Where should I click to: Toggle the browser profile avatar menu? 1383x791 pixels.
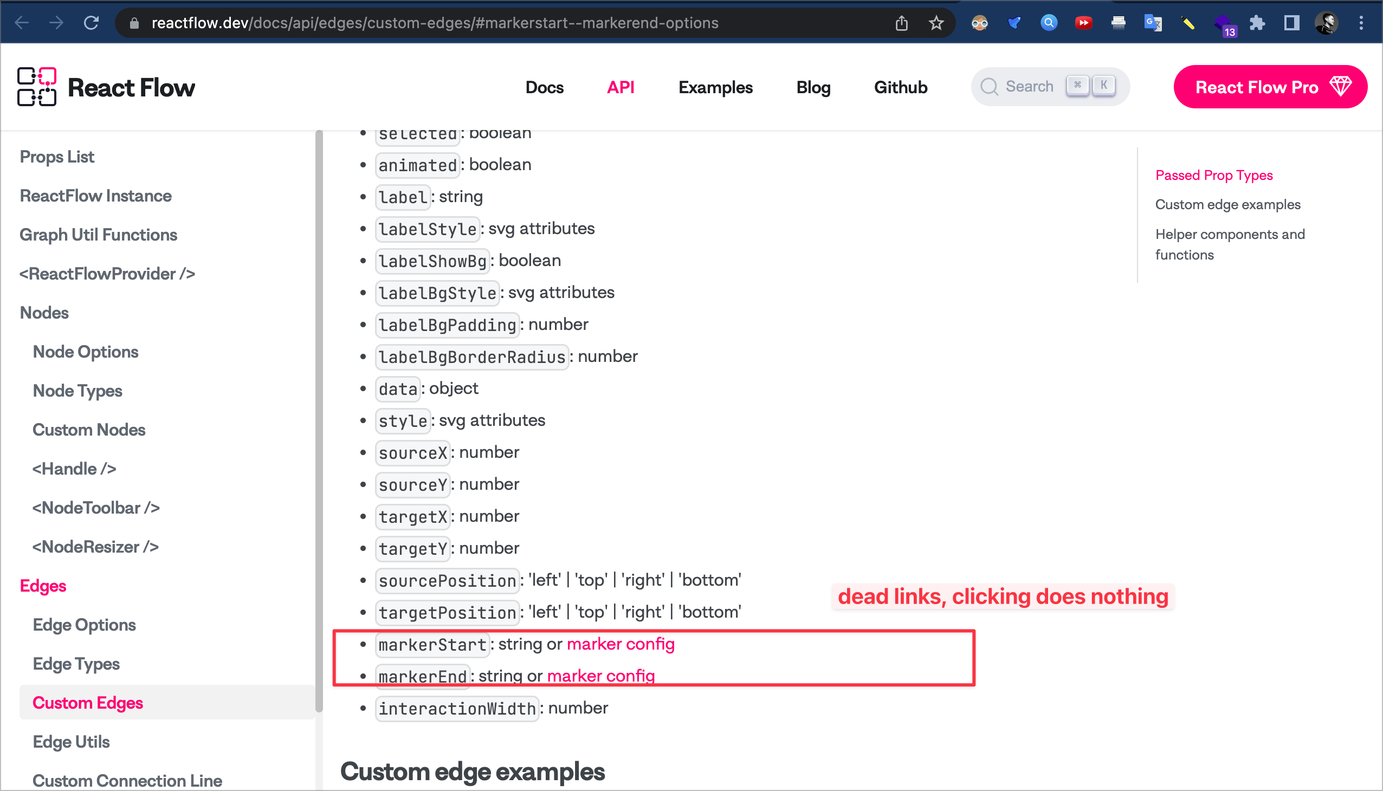tap(1327, 22)
